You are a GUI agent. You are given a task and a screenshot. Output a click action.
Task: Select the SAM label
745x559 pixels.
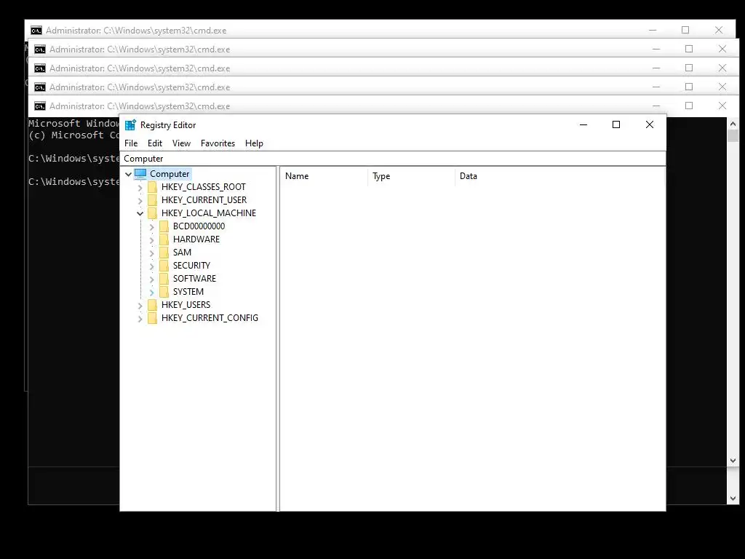182,253
